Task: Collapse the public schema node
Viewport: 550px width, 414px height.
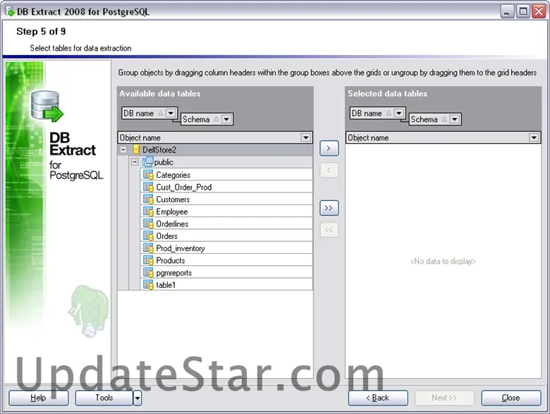Action: coord(135,162)
